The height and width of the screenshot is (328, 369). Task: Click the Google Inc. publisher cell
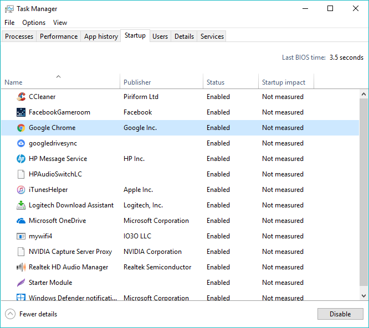click(140, 128)
